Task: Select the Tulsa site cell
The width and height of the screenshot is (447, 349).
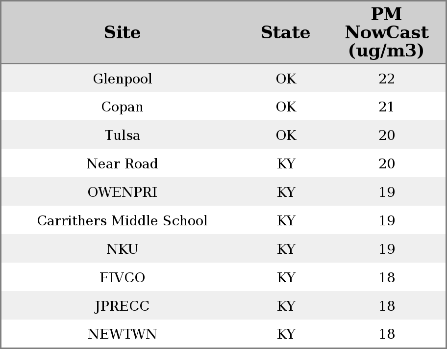Action: (122, 135)
